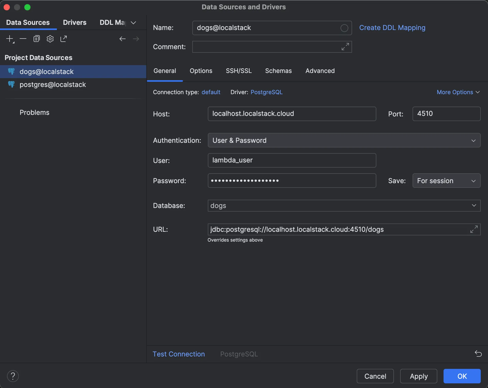Expand the Comment field editor
488x388 pixels.
(345, 47)
